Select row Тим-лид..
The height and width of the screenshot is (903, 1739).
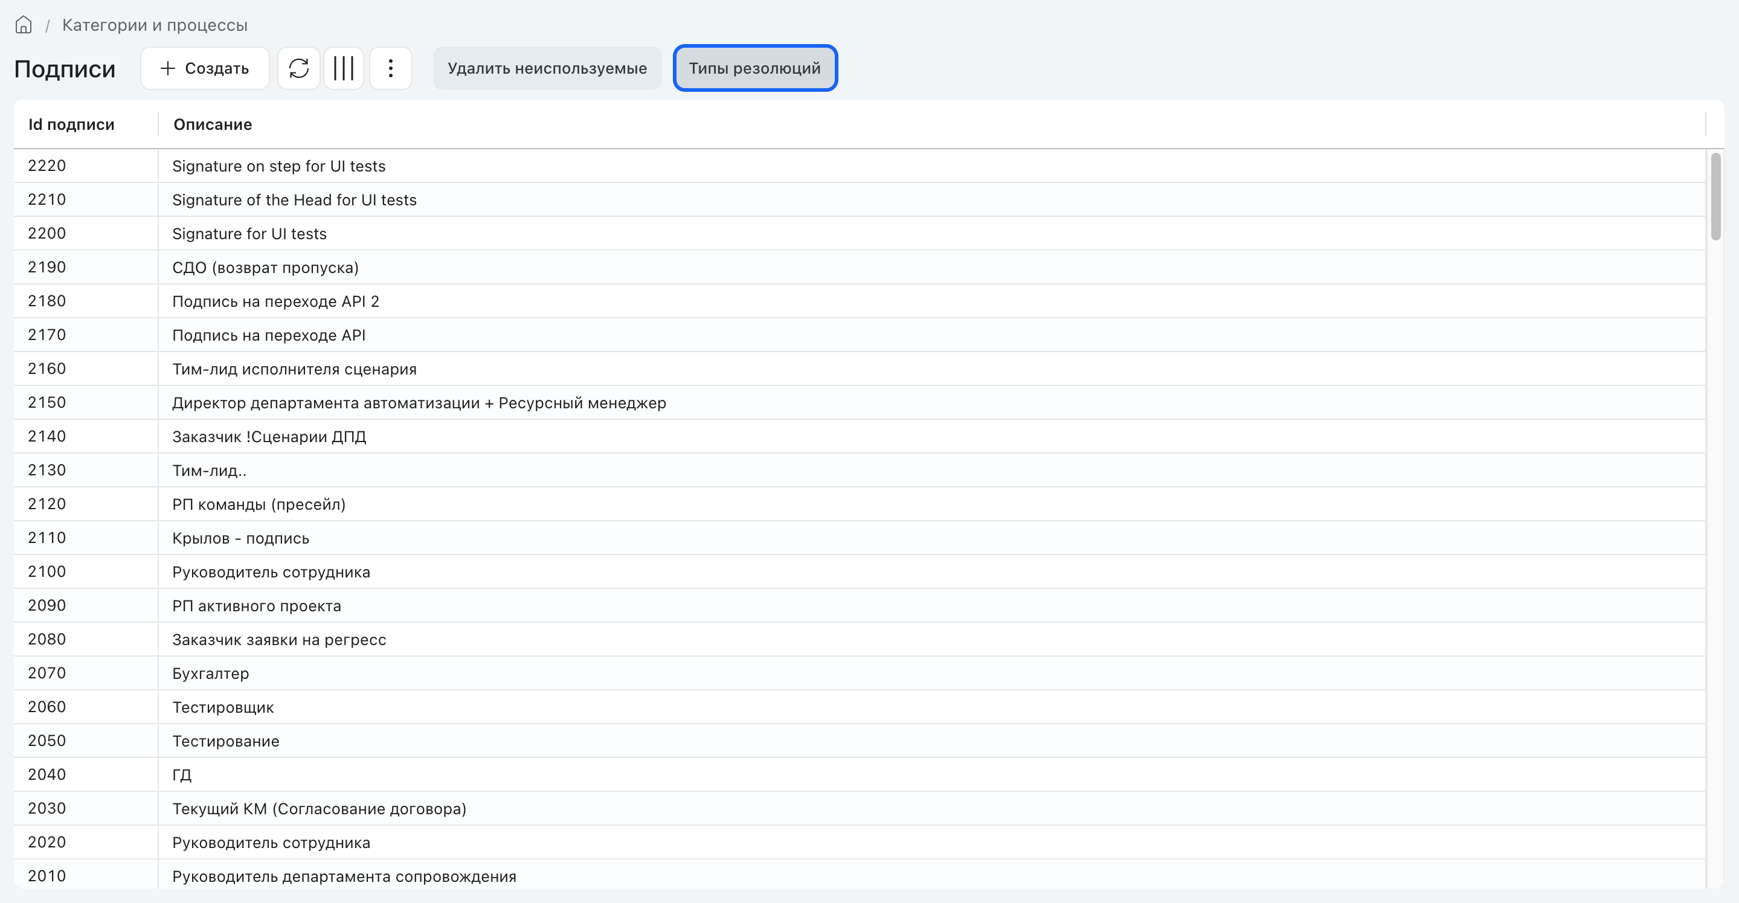click(860, 471)
